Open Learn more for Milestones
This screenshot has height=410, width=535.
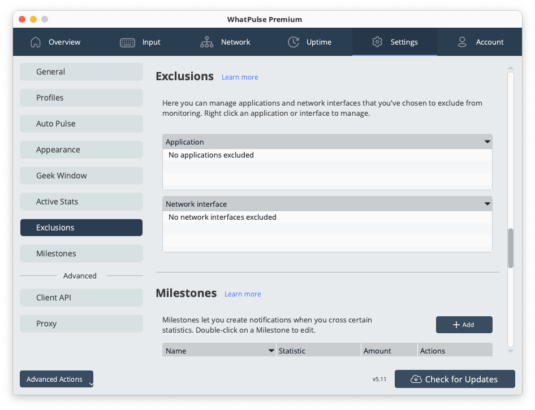(243, 294)
